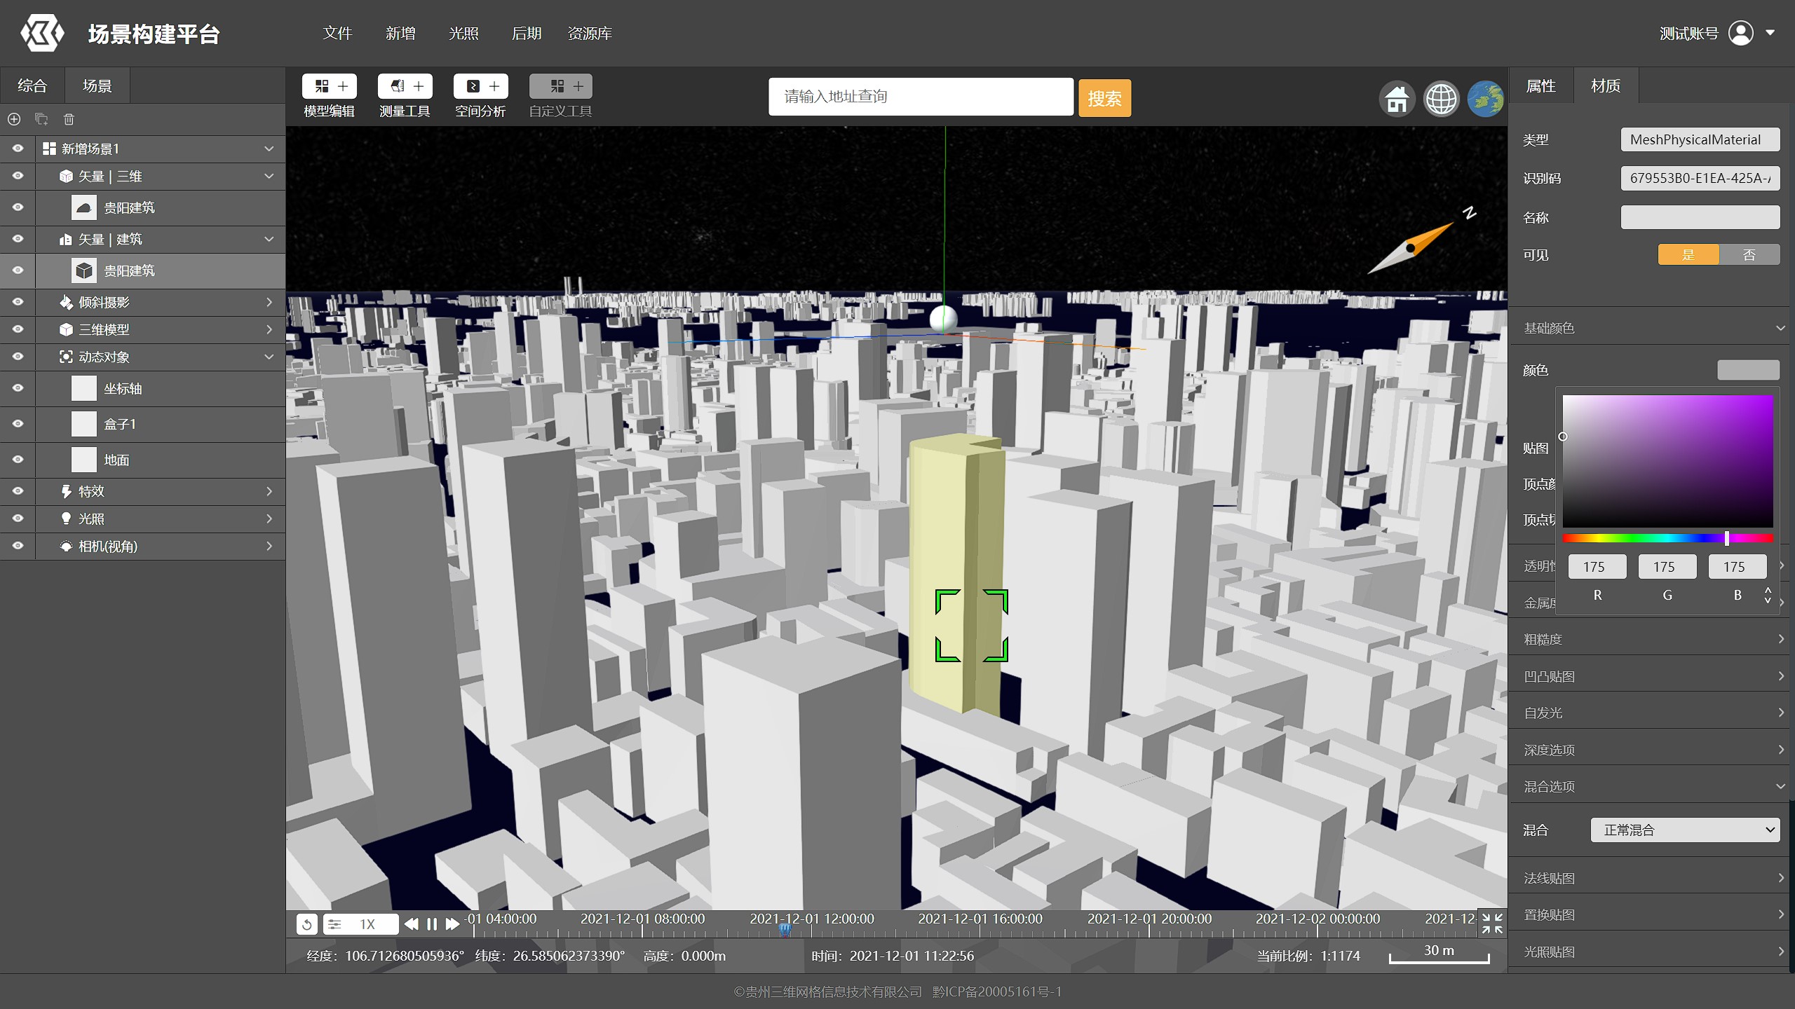Click the address search input field
This screenshot has height=1009, width=1795.
pos(920,97)
